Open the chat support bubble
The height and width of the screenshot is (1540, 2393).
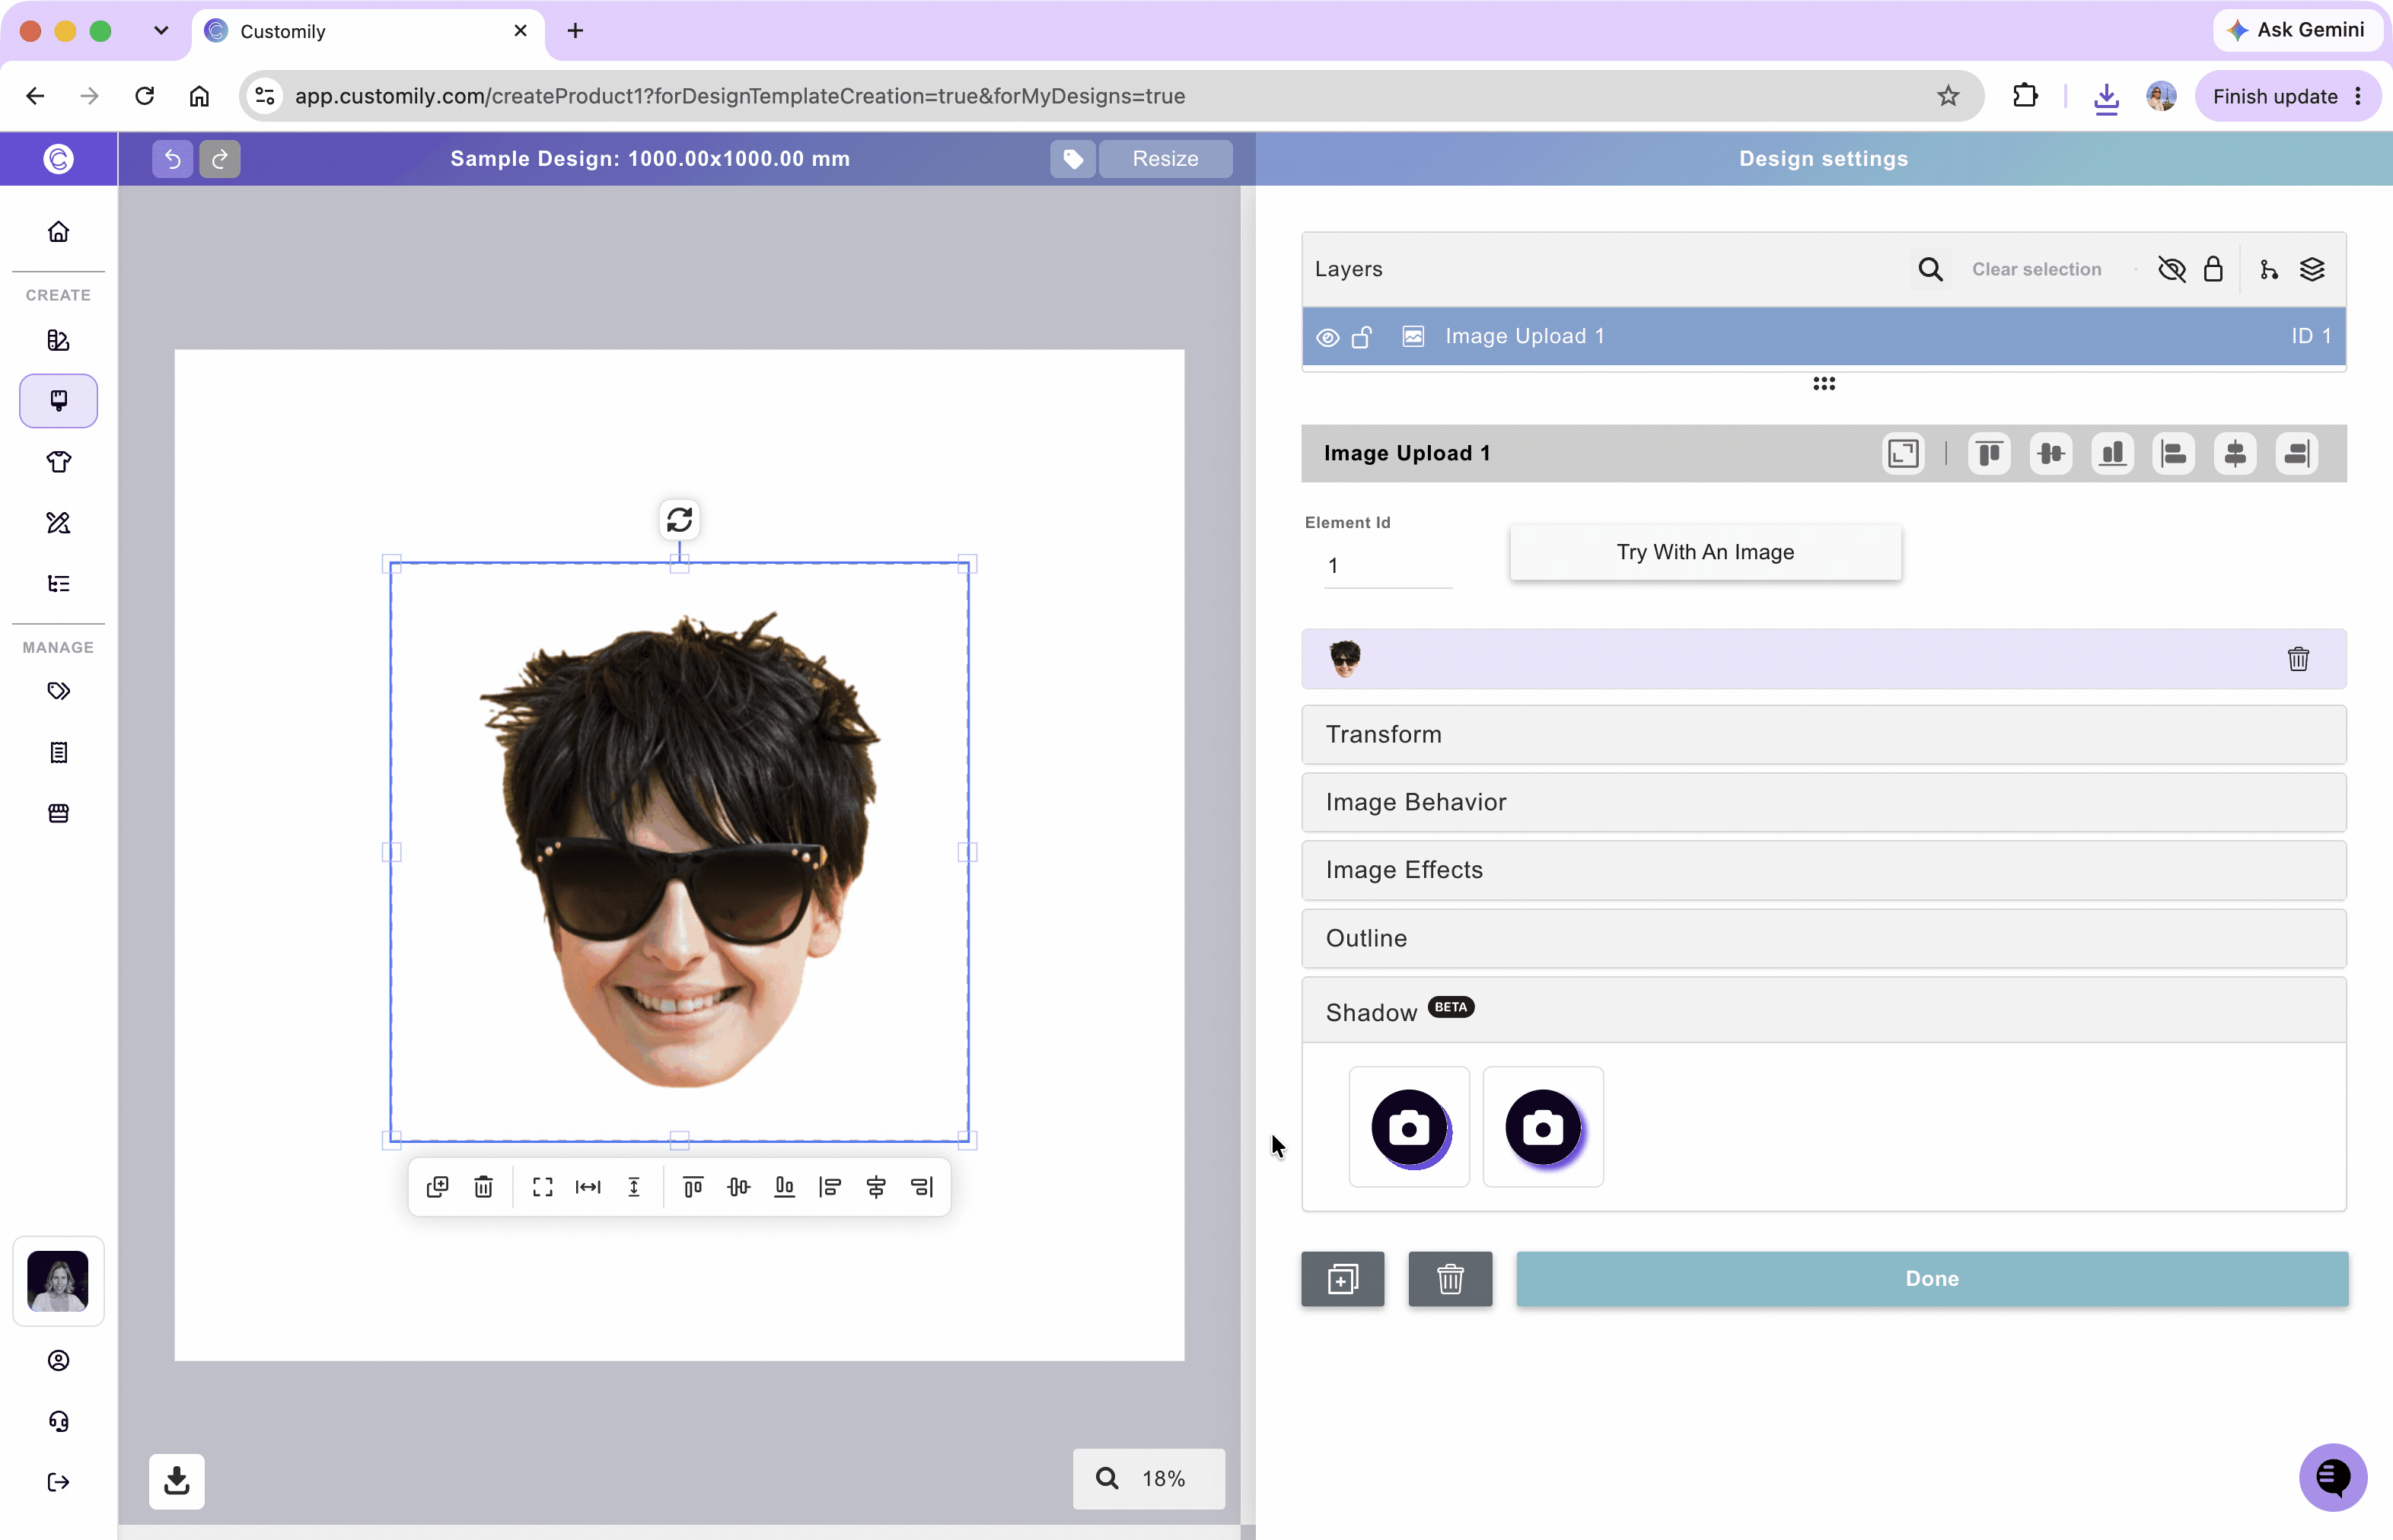coord(2333,1477)
